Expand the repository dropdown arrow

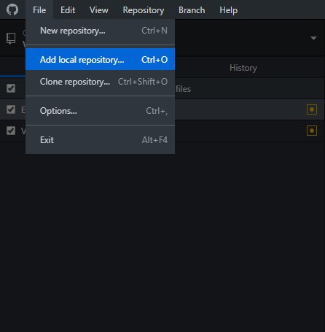coord(313,38)
